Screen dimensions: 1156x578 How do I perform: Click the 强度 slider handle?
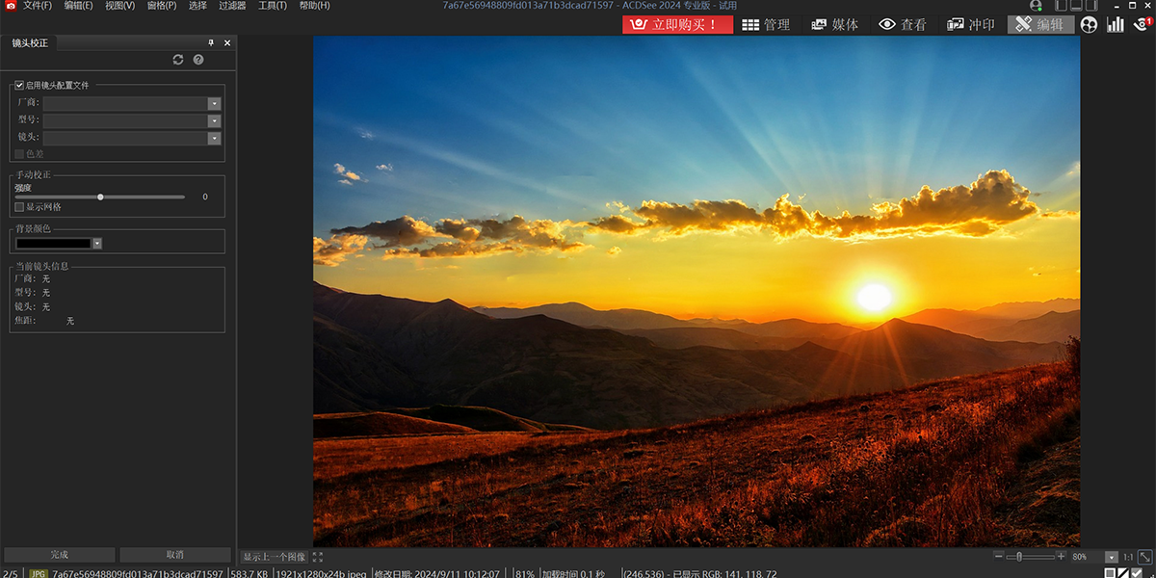100,197
